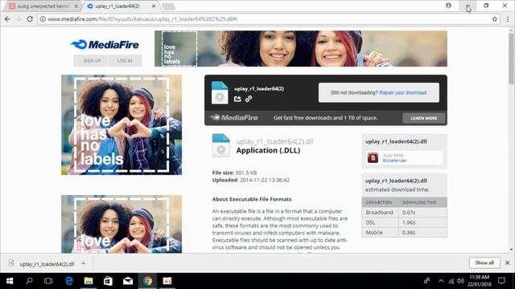
Task: Select the uplay_r1_loader64(2) browser tab
Action: (x=117, y=6)
